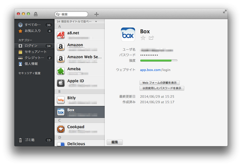The image size is (242, 166).
Task: Select the Apple ID entry
Action: click(79, 83)
